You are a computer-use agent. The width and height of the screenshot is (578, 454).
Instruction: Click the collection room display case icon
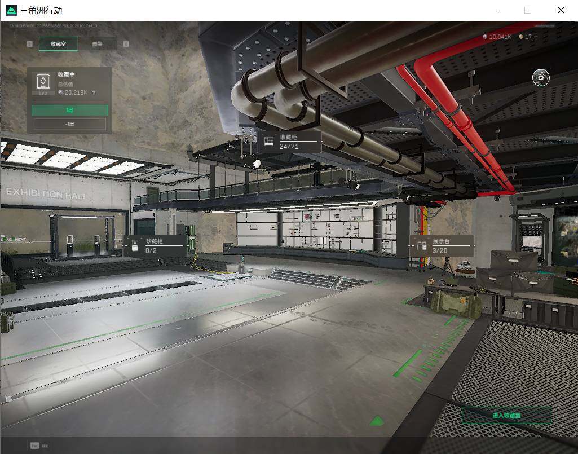[43, 82]
